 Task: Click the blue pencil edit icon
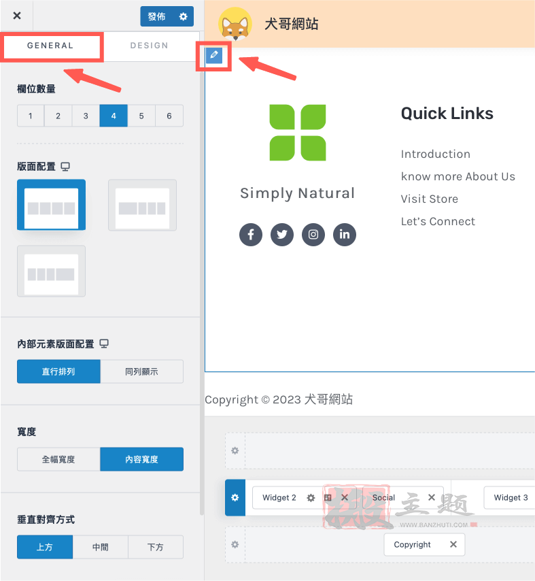tap(214, 55)
